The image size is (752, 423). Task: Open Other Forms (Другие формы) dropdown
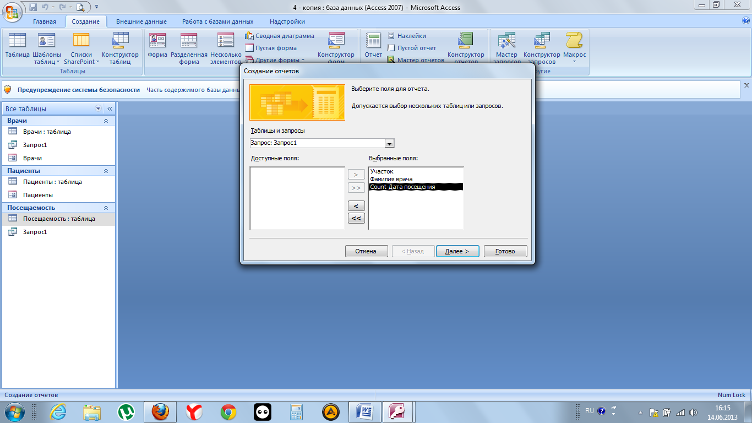coord(275,60)
